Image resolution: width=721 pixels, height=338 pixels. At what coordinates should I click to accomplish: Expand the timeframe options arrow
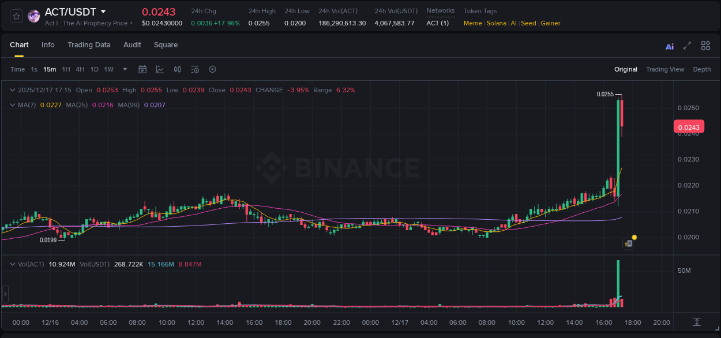click(124, 69)
